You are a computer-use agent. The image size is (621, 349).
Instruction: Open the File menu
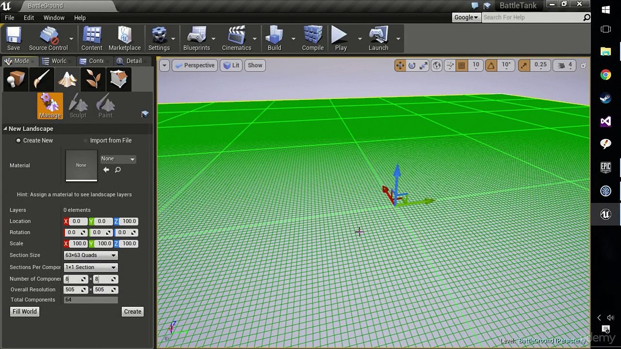(x=9, y=17)
